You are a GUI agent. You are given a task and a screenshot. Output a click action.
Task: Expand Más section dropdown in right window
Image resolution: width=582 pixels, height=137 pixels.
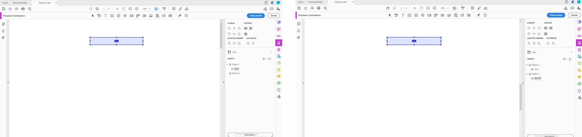572,53
